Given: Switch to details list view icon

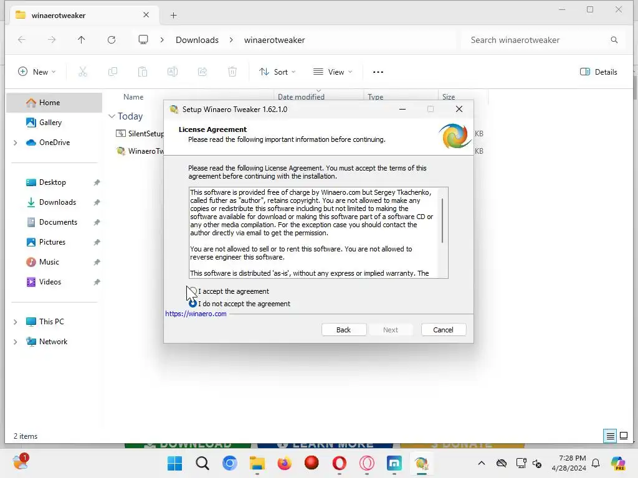Looking at the screenshot, I should pyautogui.click(x=611, y=436).
